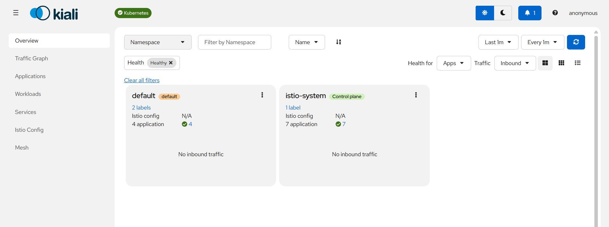
Task: Select expanded cards view
Action: pos(545,63)
